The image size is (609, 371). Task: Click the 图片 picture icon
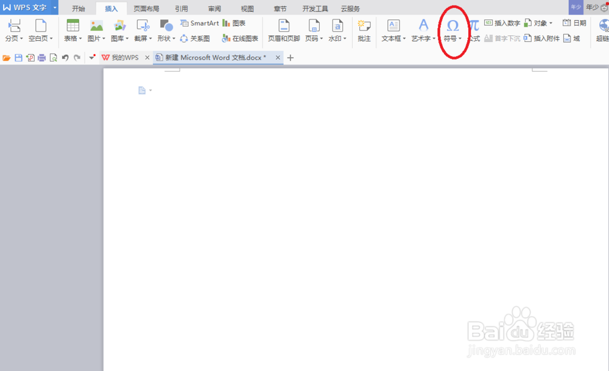point(96,26)
